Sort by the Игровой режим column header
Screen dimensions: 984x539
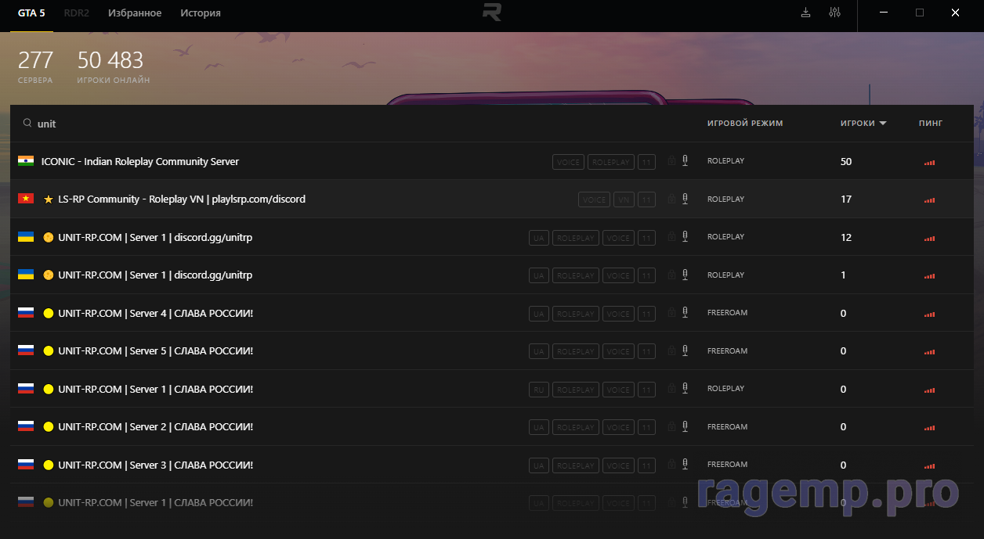744,124
